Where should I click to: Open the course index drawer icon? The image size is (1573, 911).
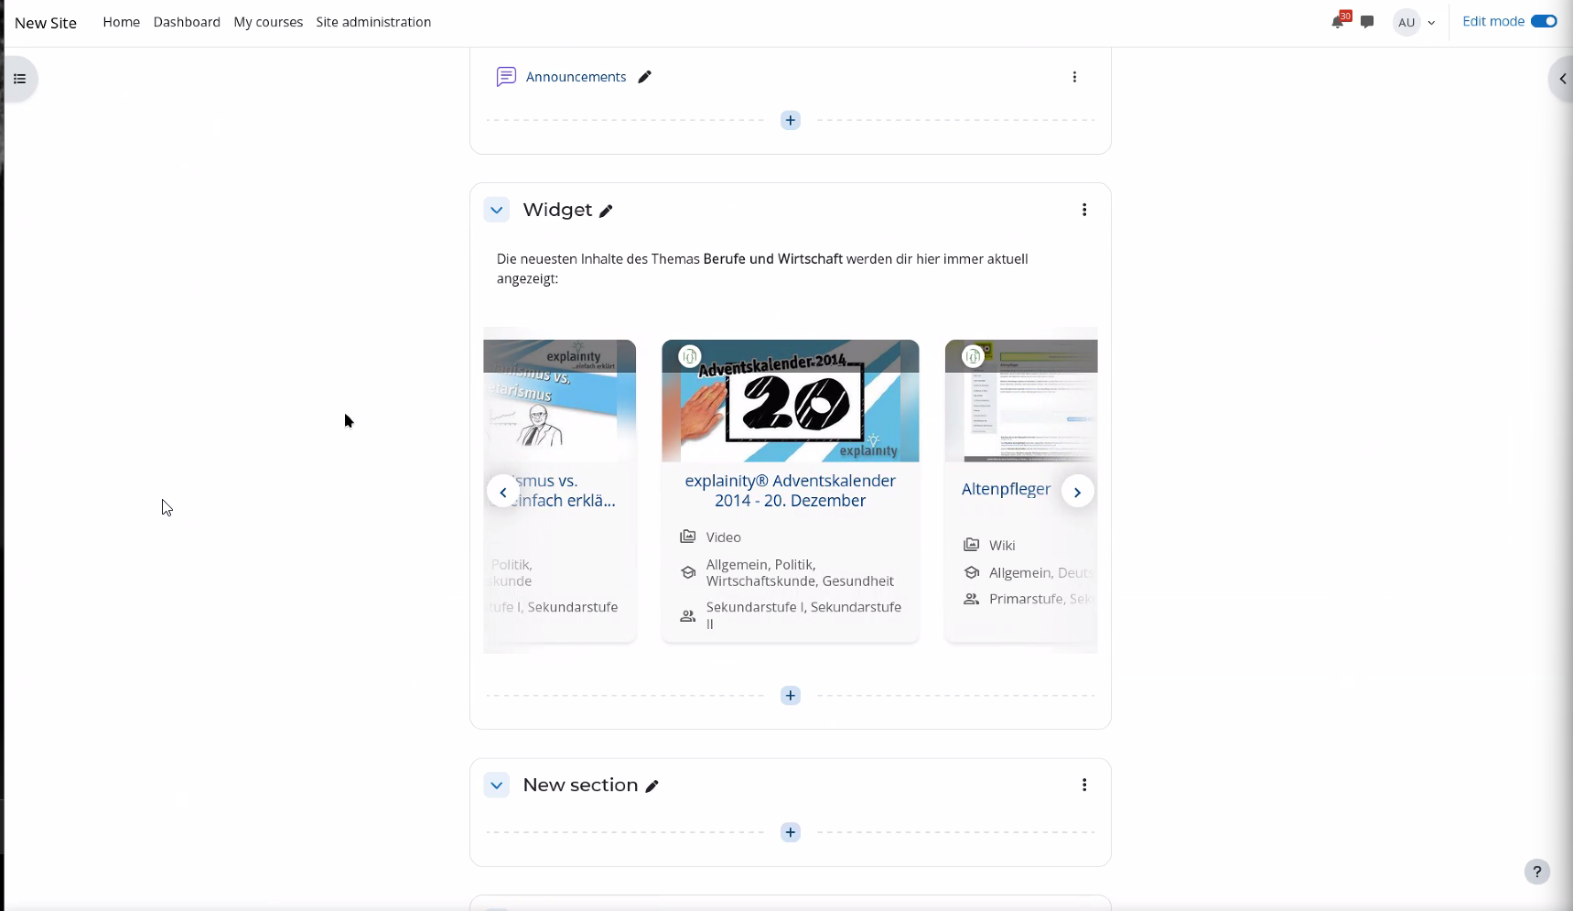(20, 79)
